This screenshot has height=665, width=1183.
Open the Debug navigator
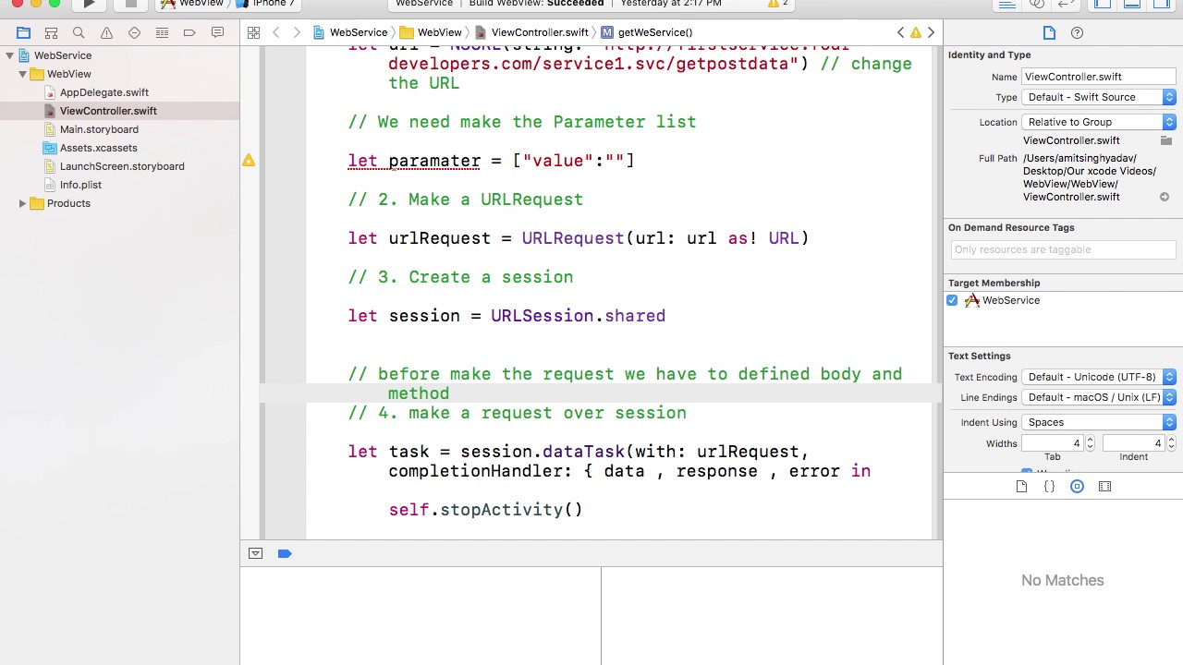[x=163, y=33]
